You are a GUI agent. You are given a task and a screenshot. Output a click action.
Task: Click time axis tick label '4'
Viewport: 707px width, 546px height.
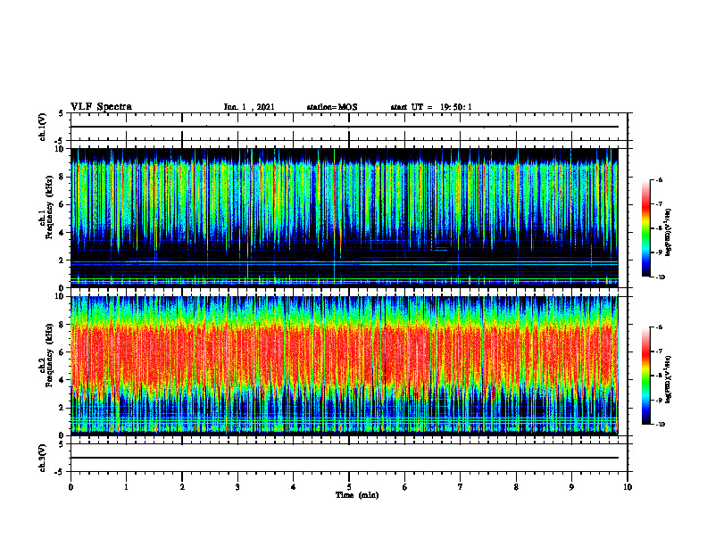(294, 487)
